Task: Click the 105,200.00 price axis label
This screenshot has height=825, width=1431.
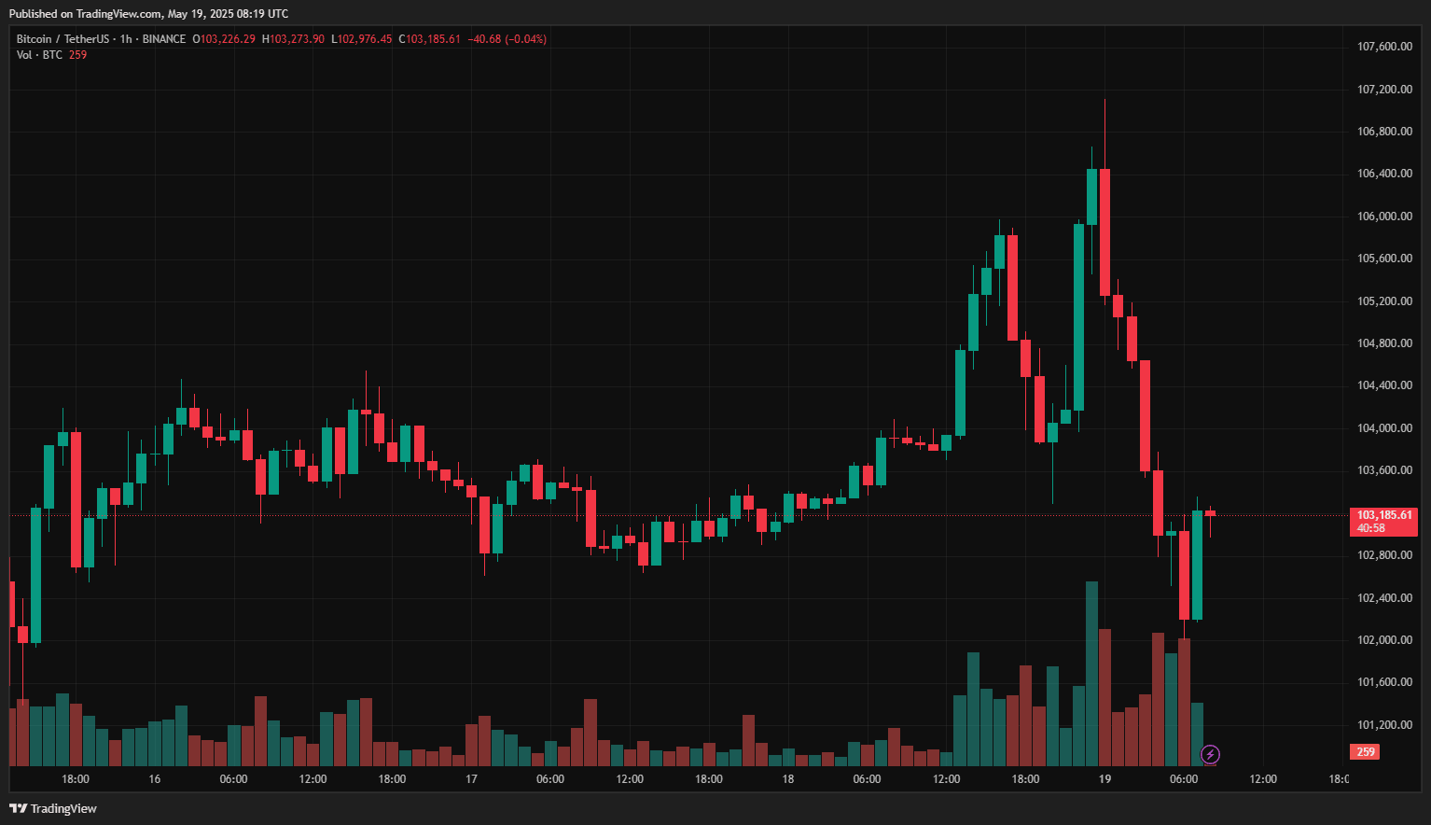Action: 1384,301
